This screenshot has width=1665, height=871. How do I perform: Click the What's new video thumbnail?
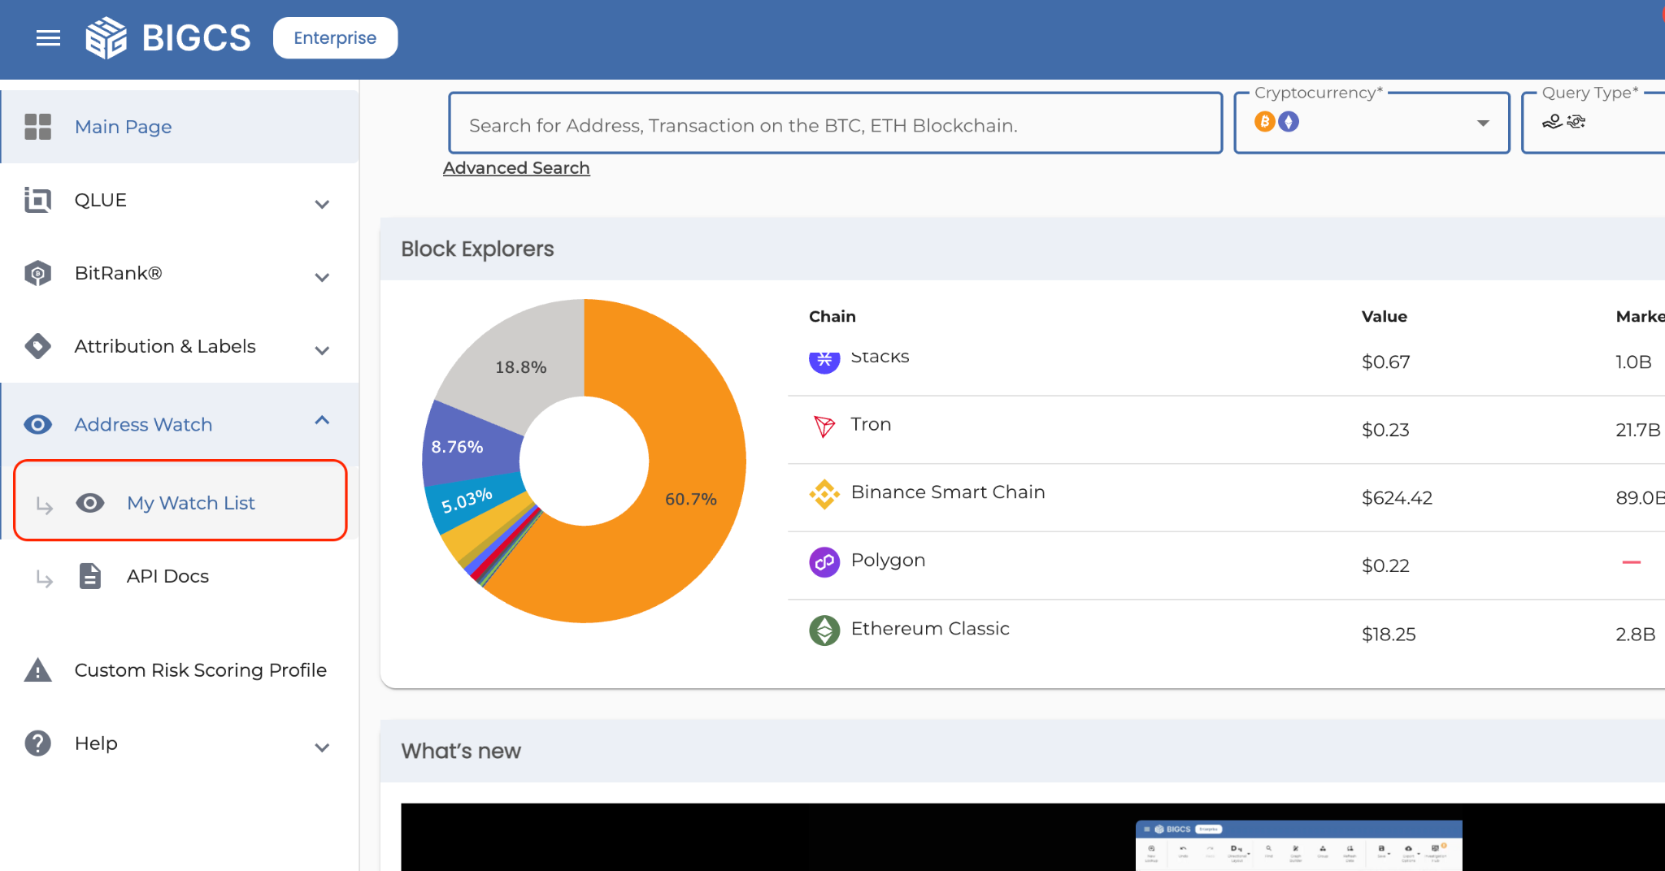click(x=1032, y=837)
